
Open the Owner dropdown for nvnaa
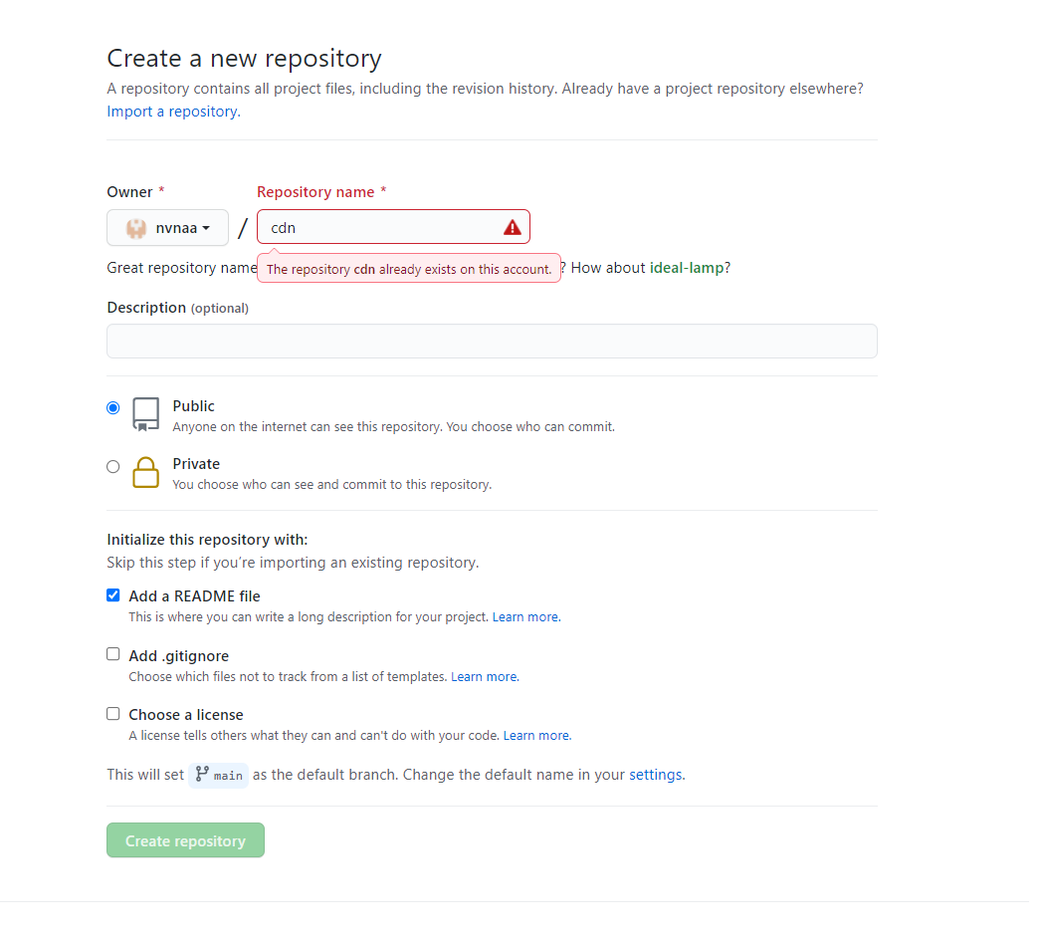tap(168, 228)
